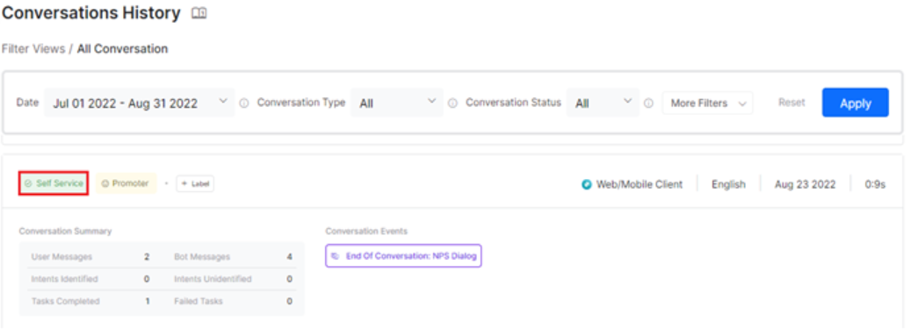Click the Self Service check icon
Image resolution: width=911 pixels, height=336 pixels.
click(28, 183)
